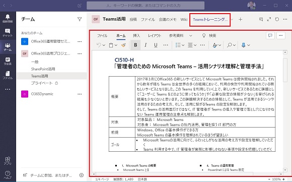Open the Teamsトレーニング tab dropdown chevron

pyautogui.click(x=232, y=19)
